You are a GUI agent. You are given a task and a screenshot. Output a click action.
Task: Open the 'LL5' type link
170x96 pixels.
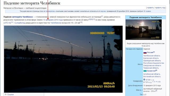(145, 94)
